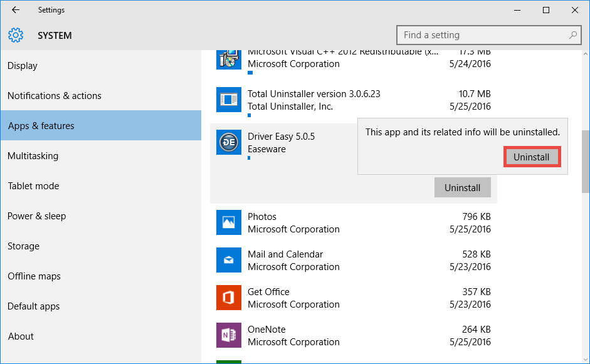Click the 10.7 MB size value
This screenshot has width=590, height=364.
(x=475, y=93)
